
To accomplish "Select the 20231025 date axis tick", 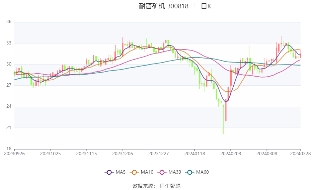I will 50,154.
